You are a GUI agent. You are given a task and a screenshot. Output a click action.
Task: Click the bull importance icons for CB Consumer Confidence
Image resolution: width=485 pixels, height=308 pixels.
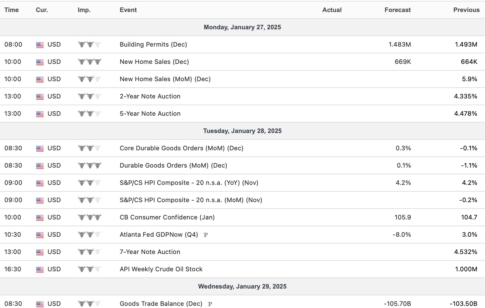pyautogui.click(x=89, y=217)
